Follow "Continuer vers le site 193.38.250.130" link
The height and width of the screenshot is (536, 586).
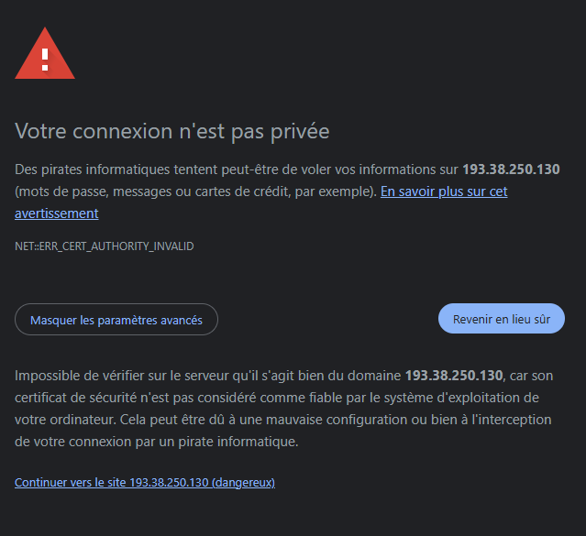coord(112,482)
